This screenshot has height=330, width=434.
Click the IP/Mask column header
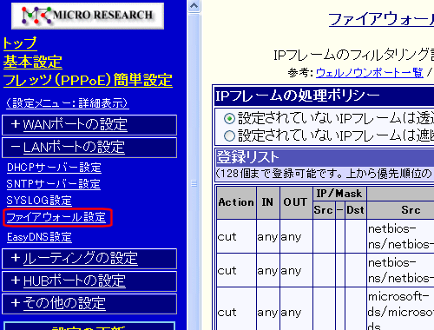[339, 194]
